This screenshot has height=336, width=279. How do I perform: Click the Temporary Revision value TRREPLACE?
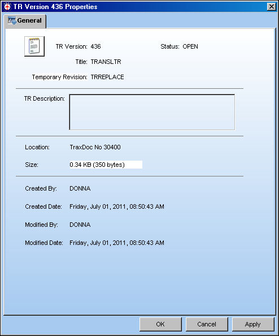107,77
